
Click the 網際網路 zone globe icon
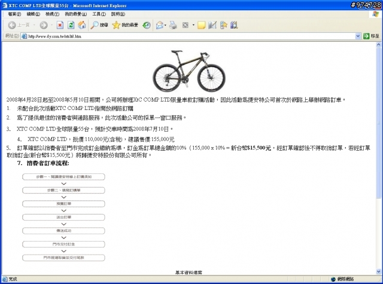click(333, 279)
